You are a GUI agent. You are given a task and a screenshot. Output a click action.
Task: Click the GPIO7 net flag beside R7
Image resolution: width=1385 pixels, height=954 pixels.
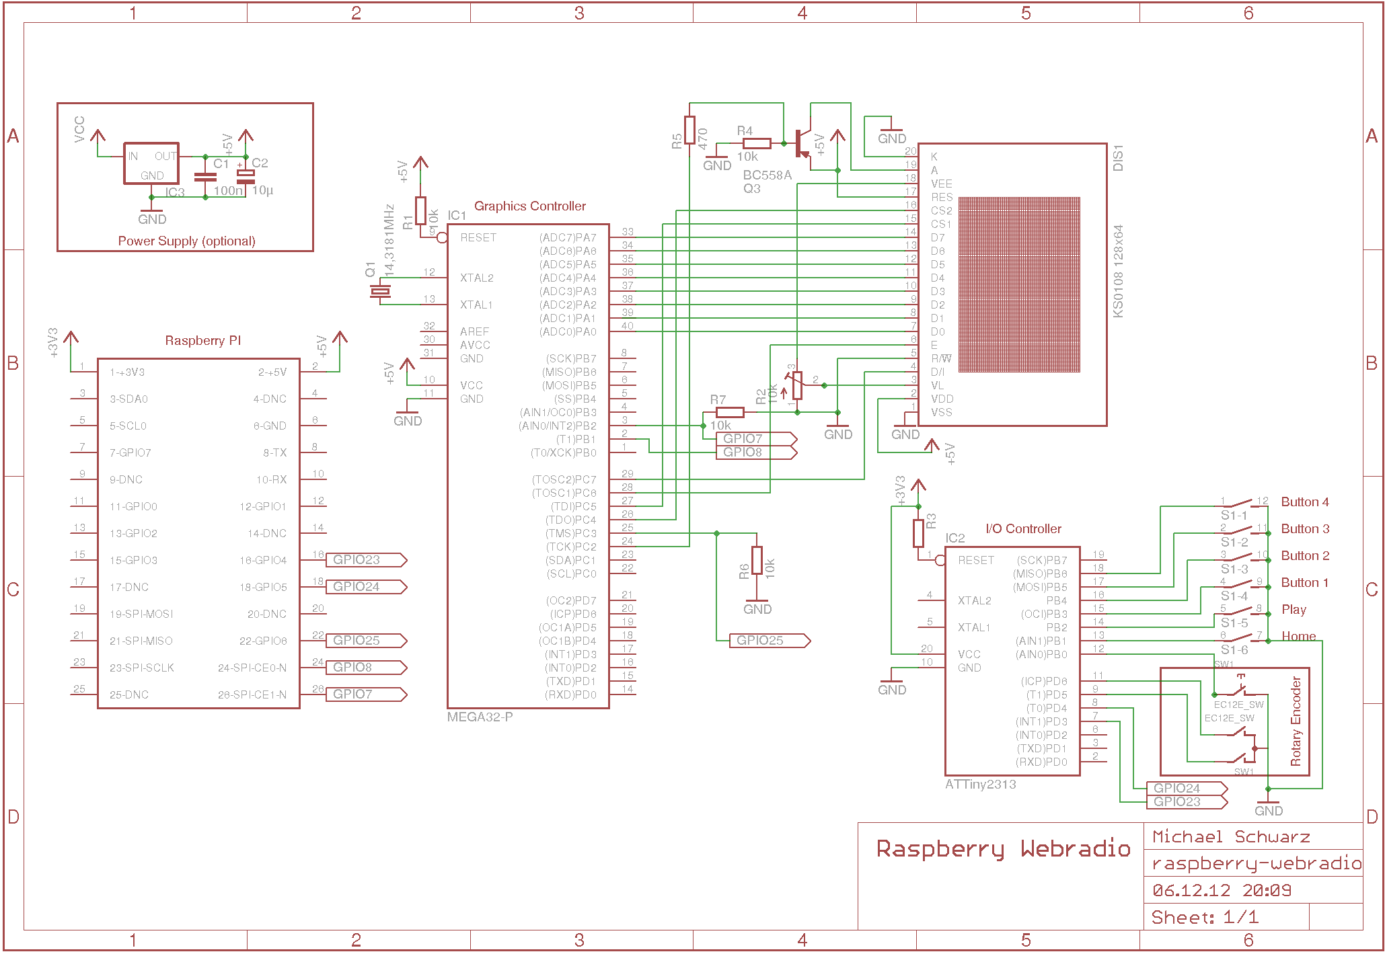point(757,439)
